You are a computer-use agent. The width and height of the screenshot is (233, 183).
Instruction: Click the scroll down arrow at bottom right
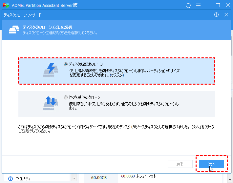(230, 180)
